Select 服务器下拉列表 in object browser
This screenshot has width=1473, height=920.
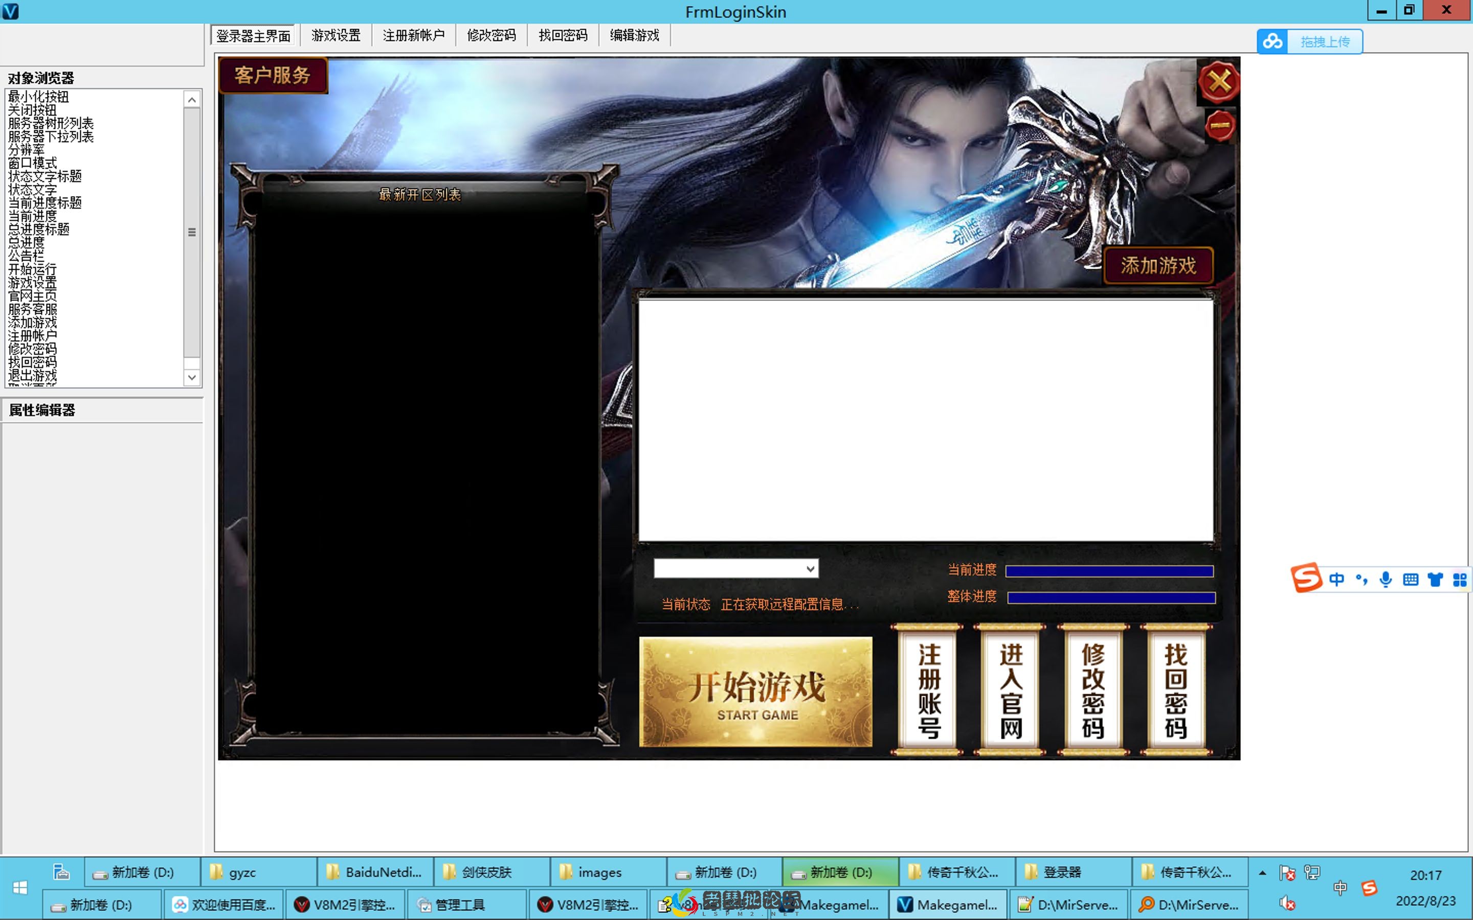(x=51, y=137)
